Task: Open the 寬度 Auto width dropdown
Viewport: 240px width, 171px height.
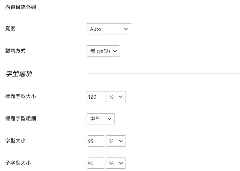Action: pos(108,29)
